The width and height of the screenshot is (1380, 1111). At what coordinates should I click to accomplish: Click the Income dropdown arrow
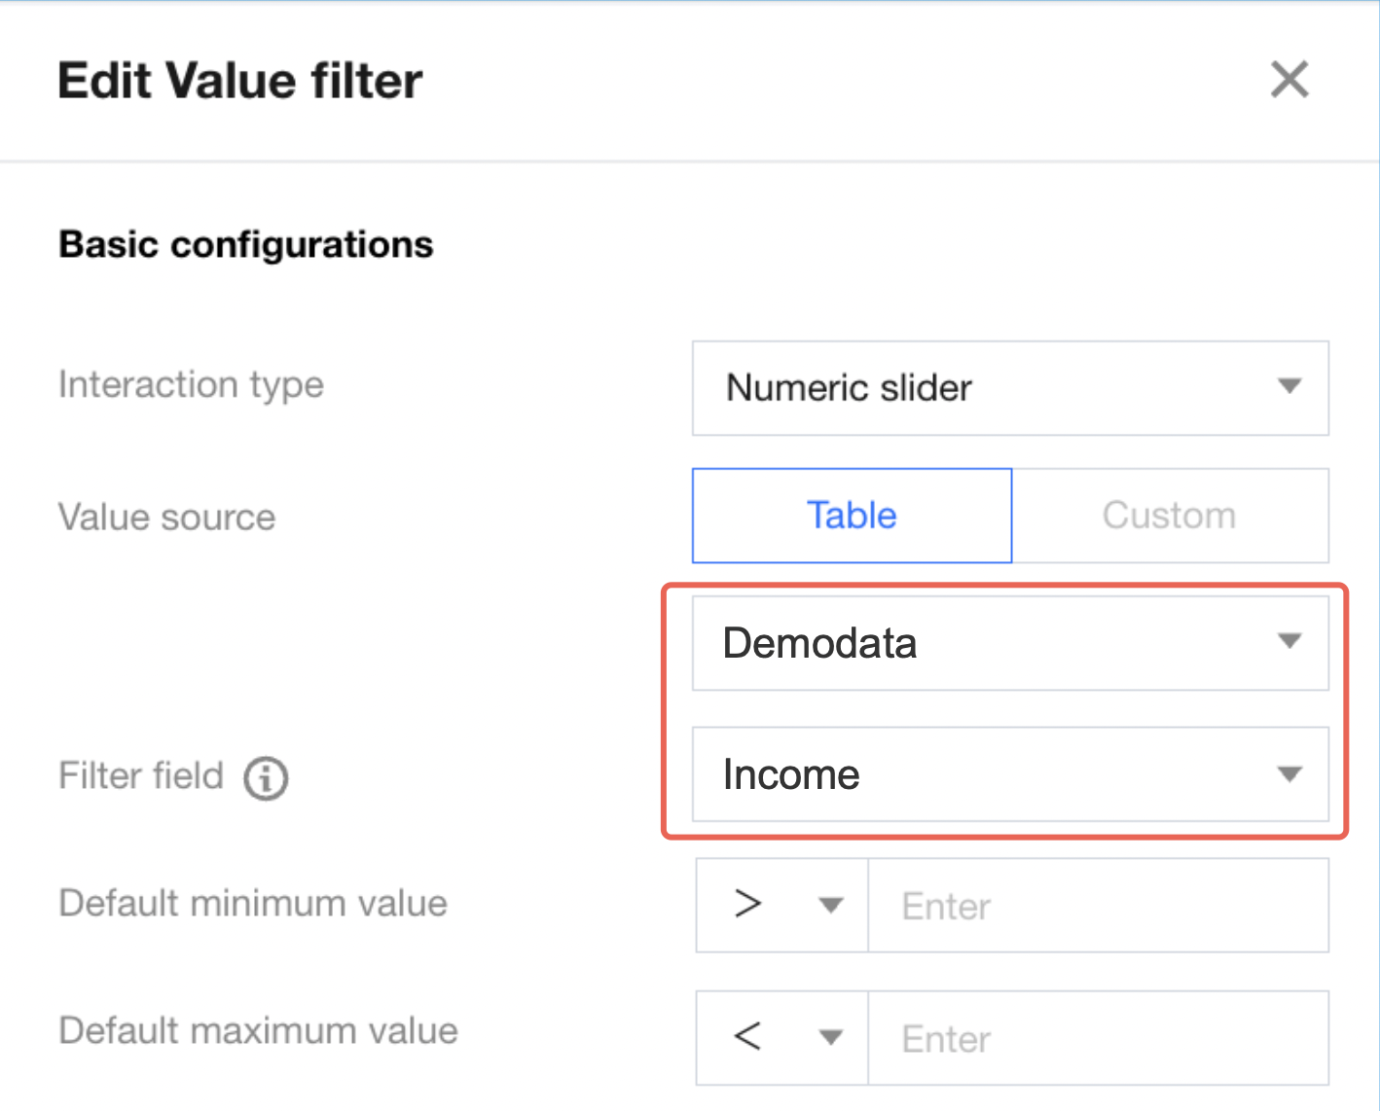click(1289, 774)
